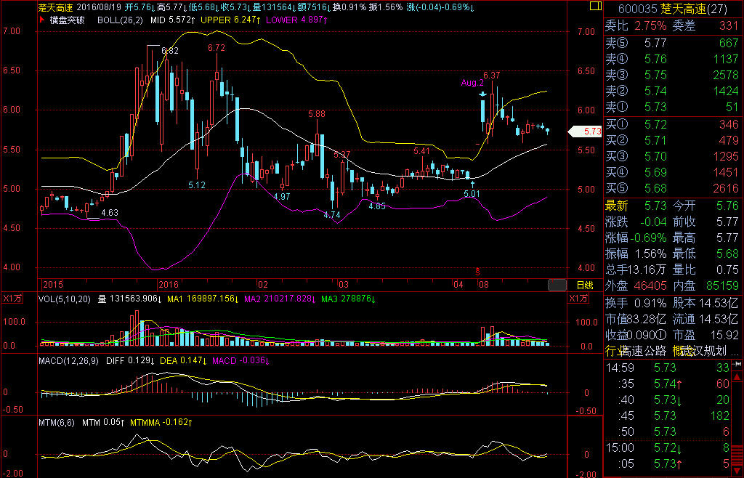Click the X1万 unit box on right axis
The width and height of the screenshot is (744, 478).
tap(578, 298)
